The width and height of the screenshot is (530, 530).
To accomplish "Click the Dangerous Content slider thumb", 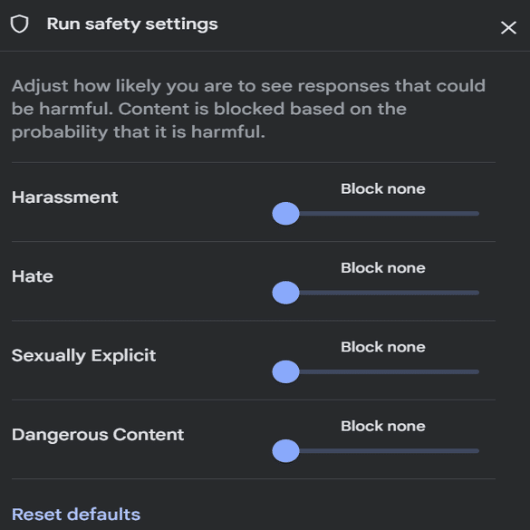I will [285, 451].
